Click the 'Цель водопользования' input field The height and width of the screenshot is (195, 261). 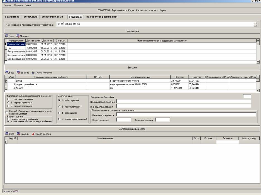tap(183, 101)
